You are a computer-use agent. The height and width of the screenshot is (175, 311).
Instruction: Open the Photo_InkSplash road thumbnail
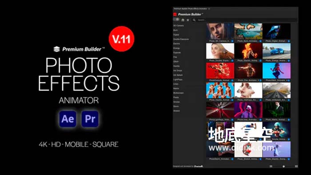point(276,90)
